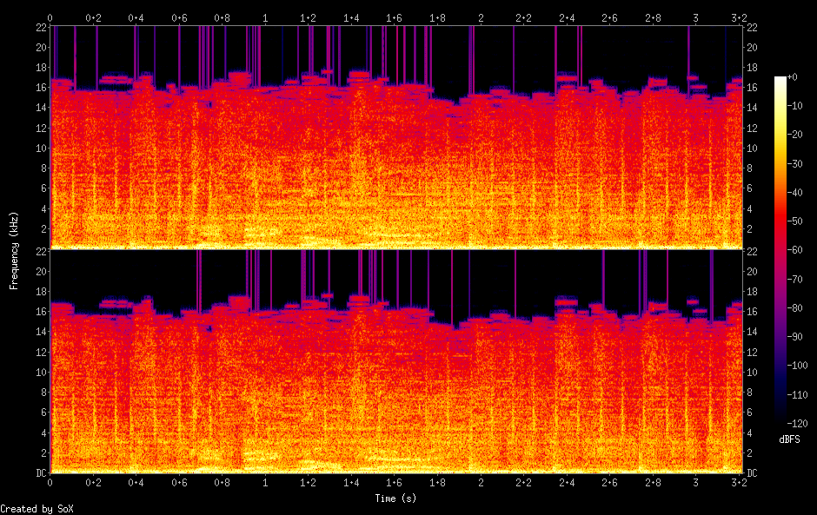Image resolution: width=817 pixels, height=515 pixels.
Task: Click the "Created by SoX" text
Action: 37,509
